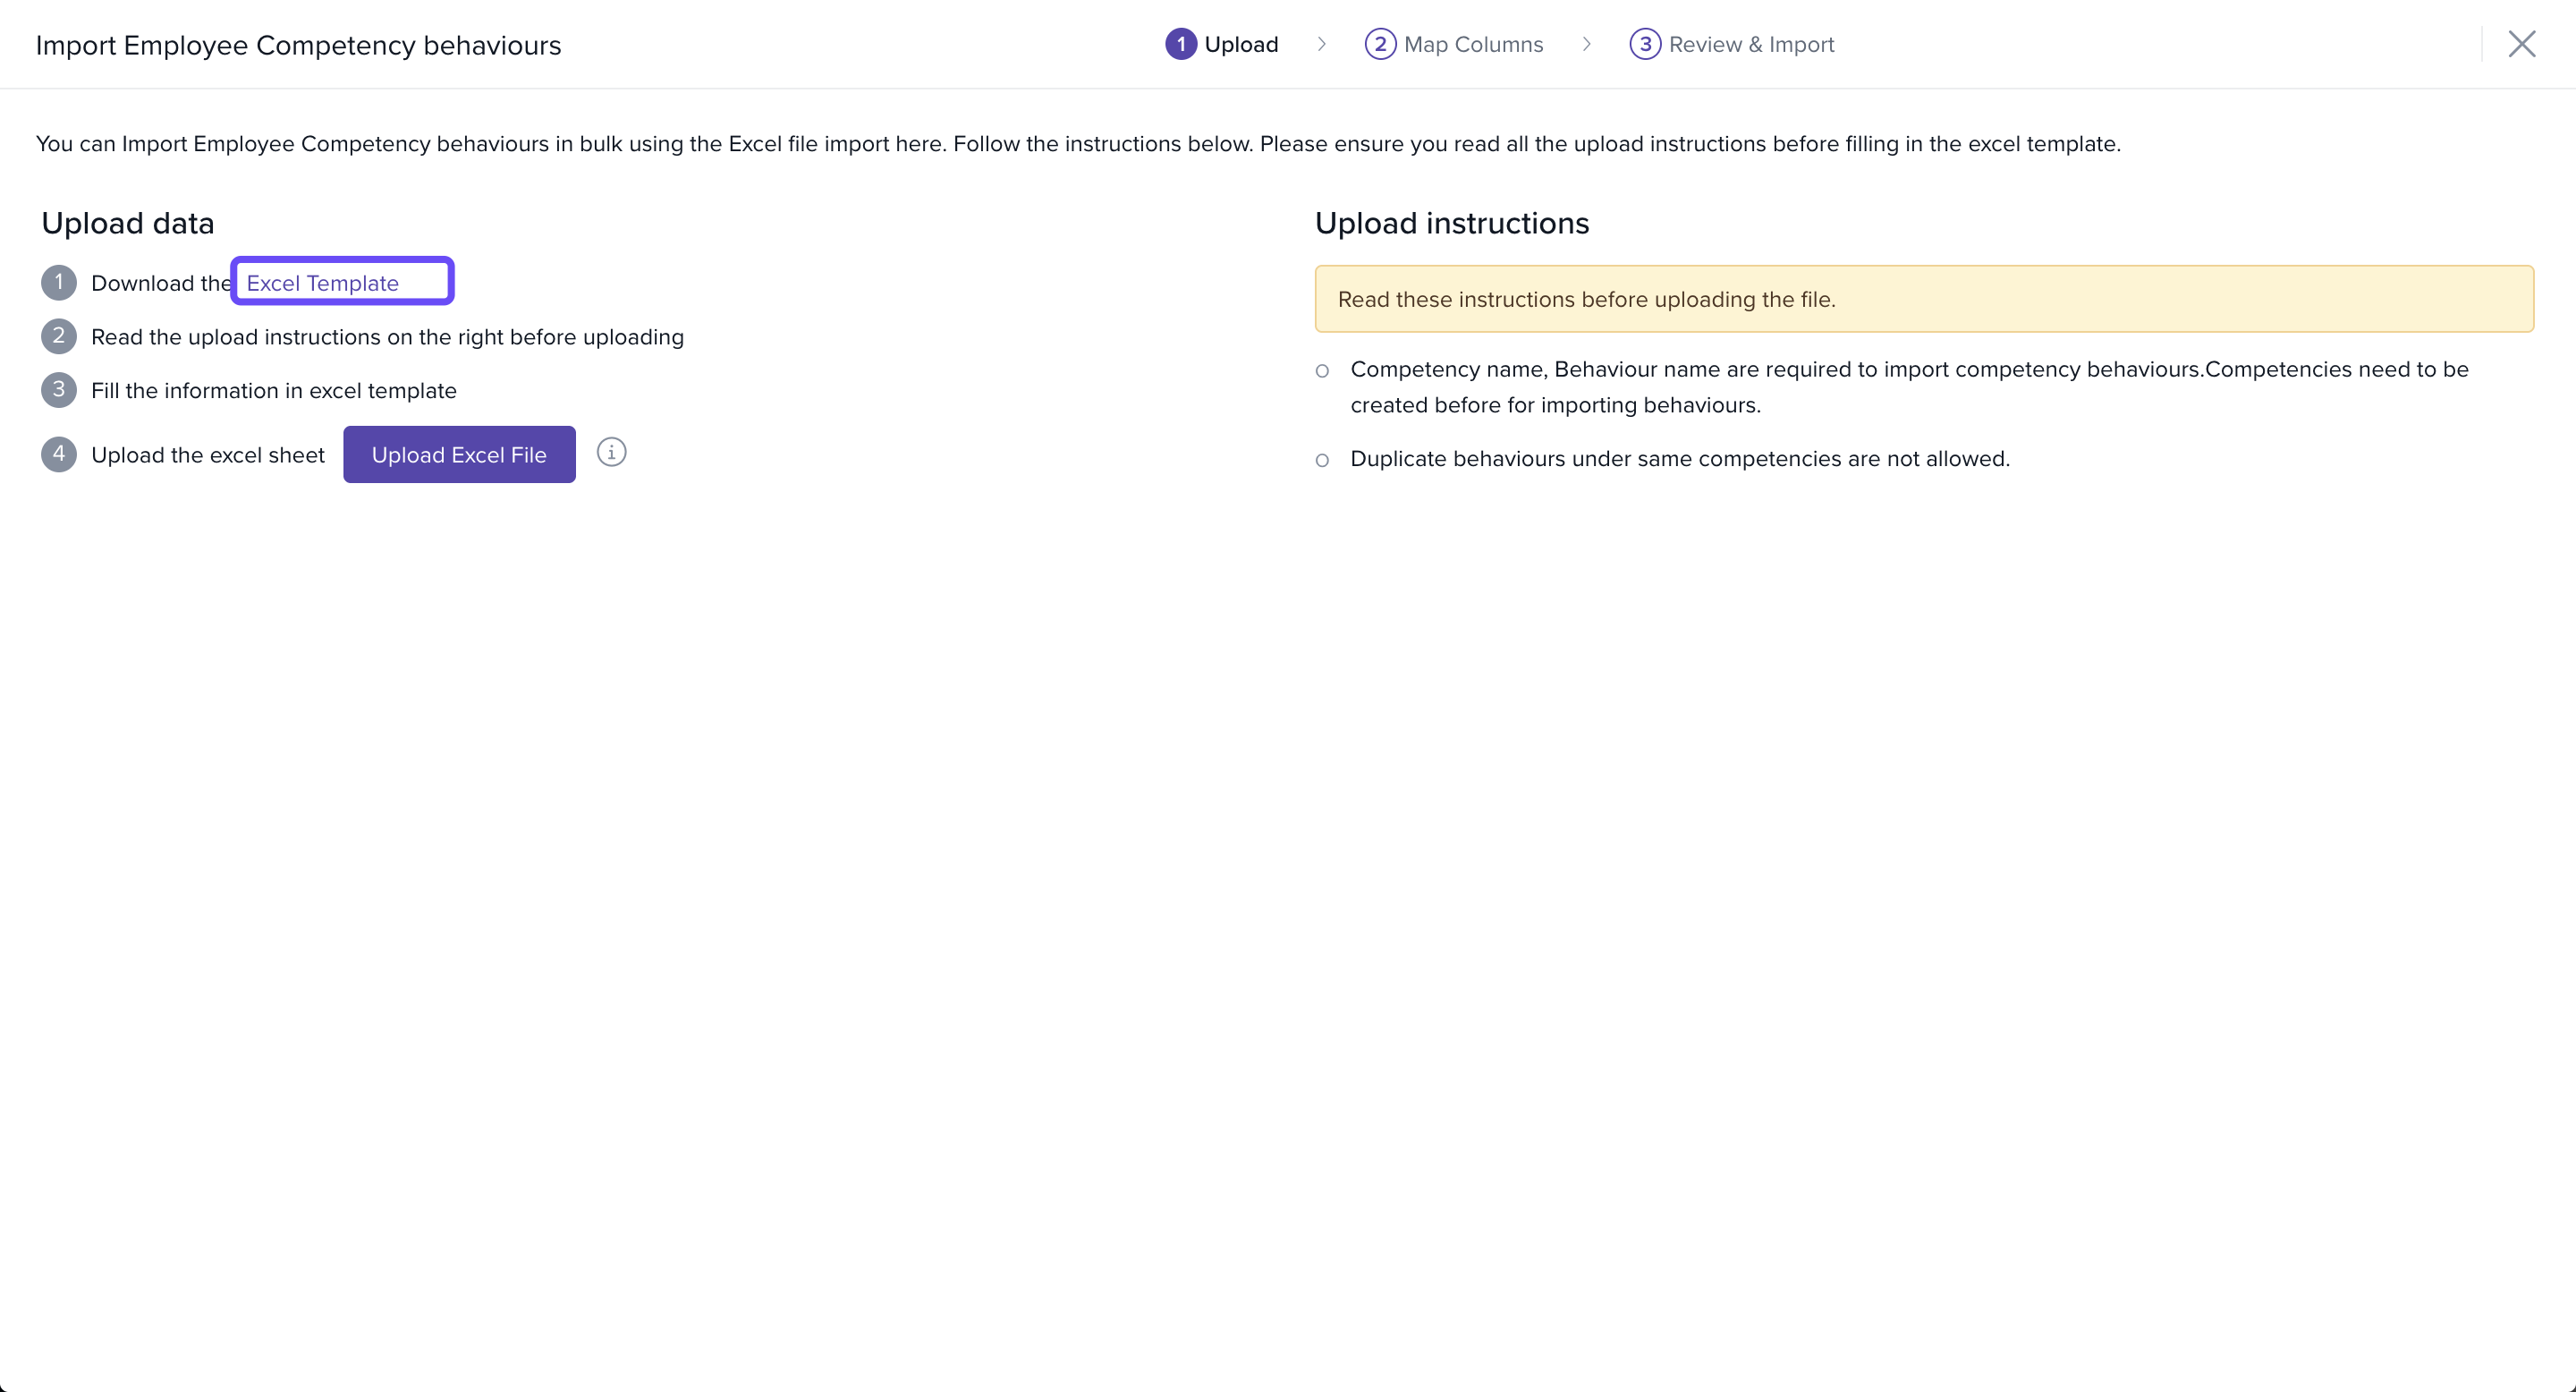Image resolution: width=2576 pixels, height=1392 pixels.
Task: Click numbered circle 4 beside Upload sheet
Action: coord(59,455)
